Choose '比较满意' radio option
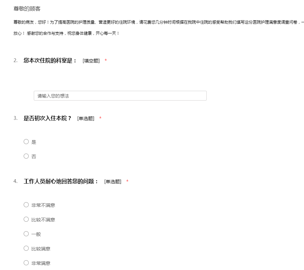The image size is (304, 270). (26, 248)
